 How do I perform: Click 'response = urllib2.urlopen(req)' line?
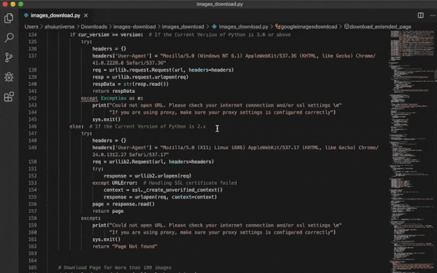coord(147,176)
